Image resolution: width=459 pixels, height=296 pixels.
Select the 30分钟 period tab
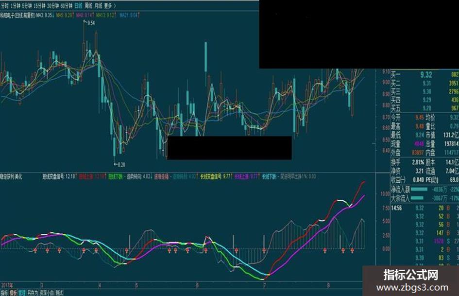(52, 5)
